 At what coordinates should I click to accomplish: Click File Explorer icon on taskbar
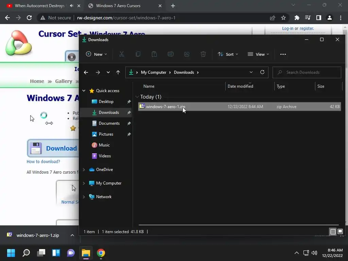pos(86,253)
